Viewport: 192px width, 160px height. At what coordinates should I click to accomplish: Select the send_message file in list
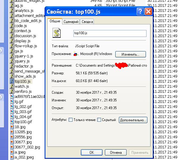pyautogui.click(x=29, y=71)
